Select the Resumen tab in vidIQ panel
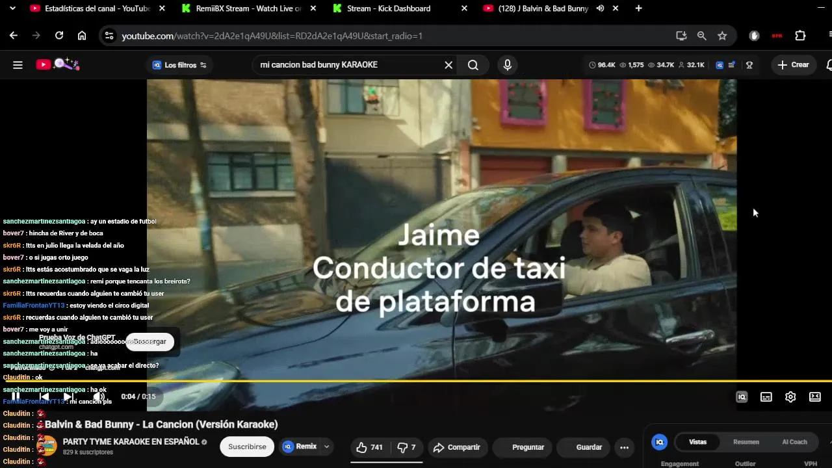Image resolution: width=832 pixels, height=468 pixels. [746, 442]
